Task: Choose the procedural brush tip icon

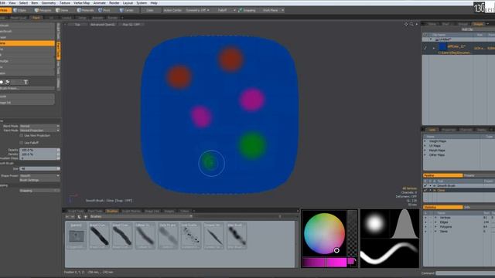Action: 8,82
